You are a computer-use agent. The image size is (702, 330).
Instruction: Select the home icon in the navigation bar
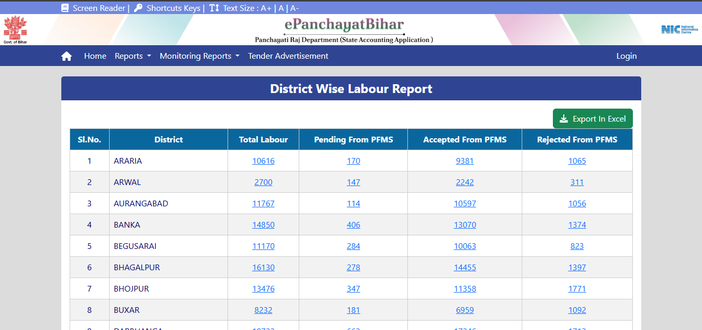67,56
